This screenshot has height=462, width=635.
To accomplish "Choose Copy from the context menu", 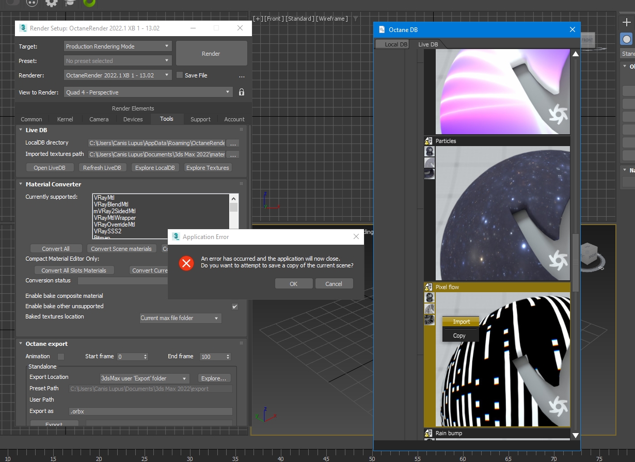I will pyautogui.click(x=459, y=336).
